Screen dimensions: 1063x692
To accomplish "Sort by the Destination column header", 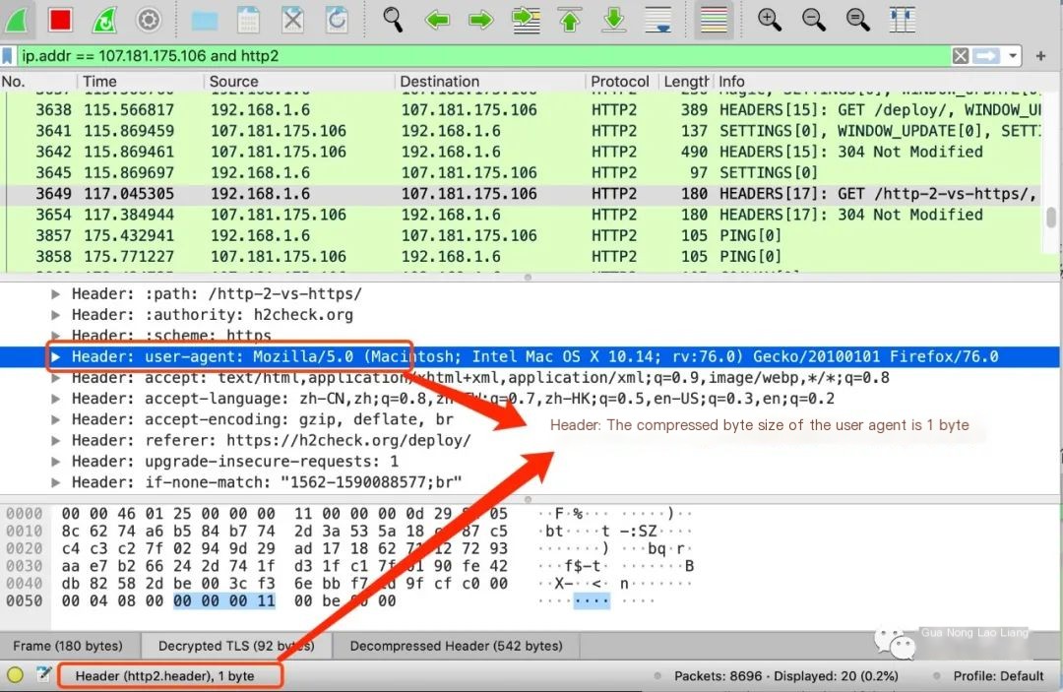I will pos(489,82).
